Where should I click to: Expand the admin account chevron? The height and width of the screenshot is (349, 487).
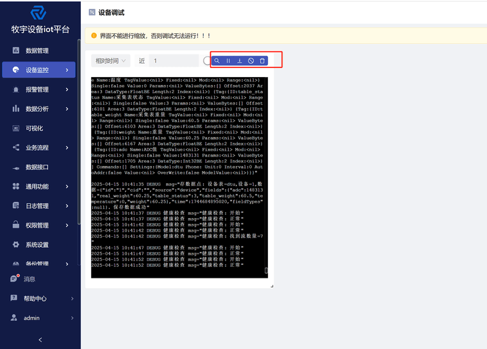coord(72,318)
